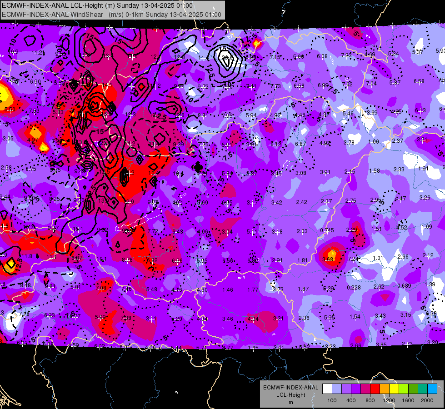Click the '5.46' data value
This screenshot has width=445, height=409.
(348, 114)
